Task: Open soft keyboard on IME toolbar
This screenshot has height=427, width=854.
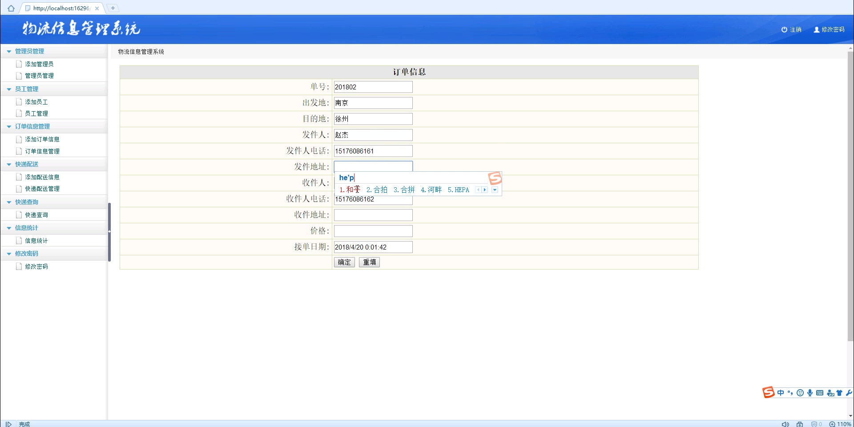Action: (x=820, y=393)
